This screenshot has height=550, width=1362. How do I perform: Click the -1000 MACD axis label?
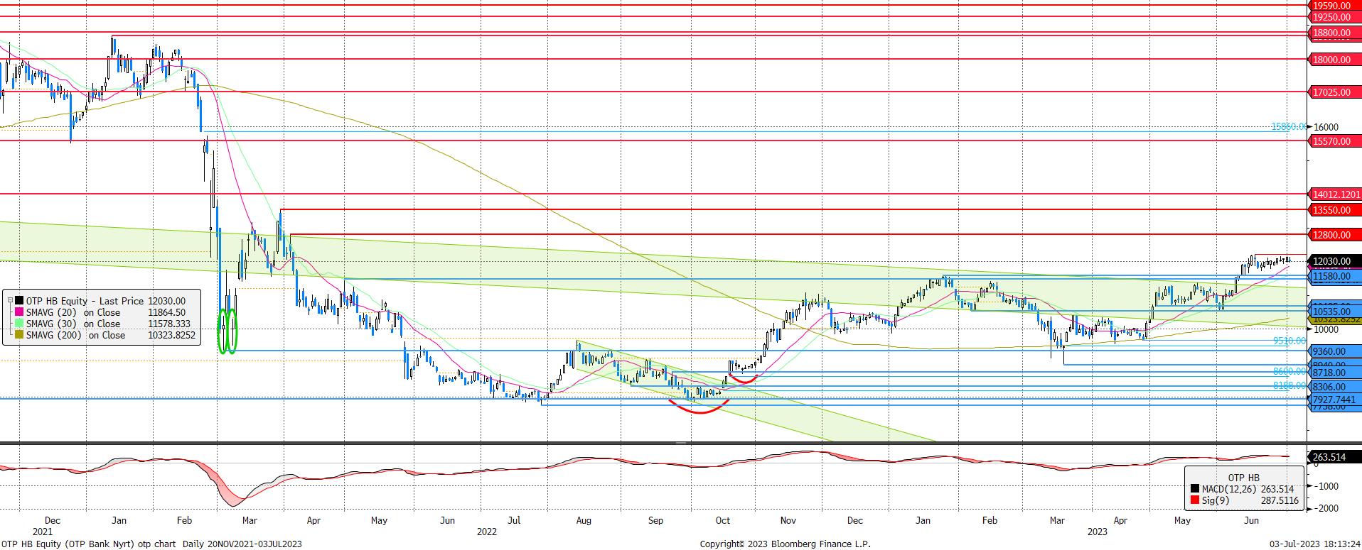pos(1326,486)
